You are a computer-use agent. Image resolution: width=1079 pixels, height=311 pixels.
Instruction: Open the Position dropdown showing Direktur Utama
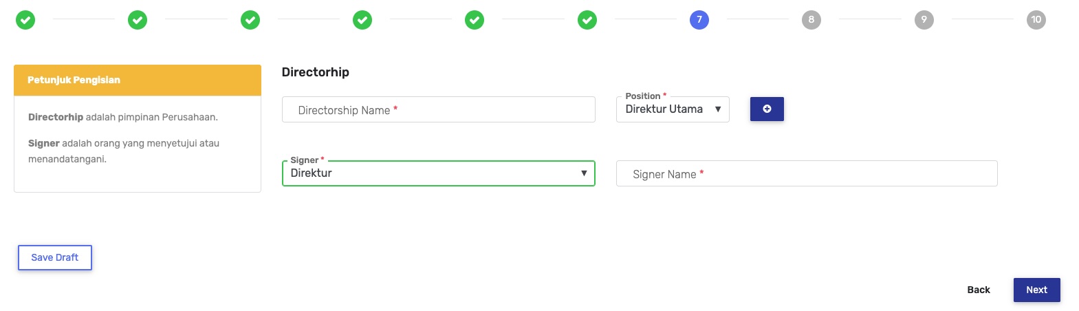tap(664, 109)
